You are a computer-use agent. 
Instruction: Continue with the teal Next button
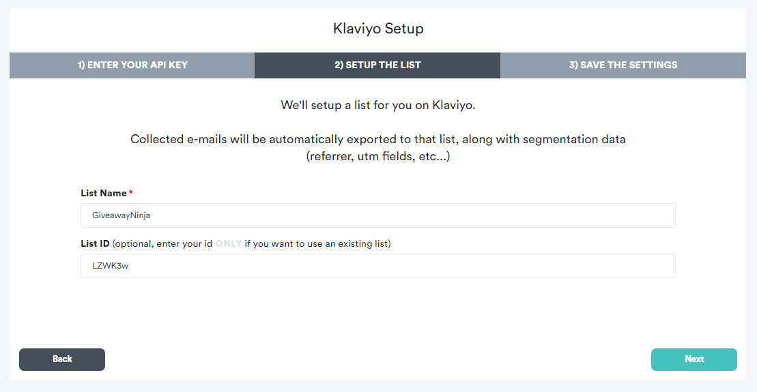coord(694,359)
